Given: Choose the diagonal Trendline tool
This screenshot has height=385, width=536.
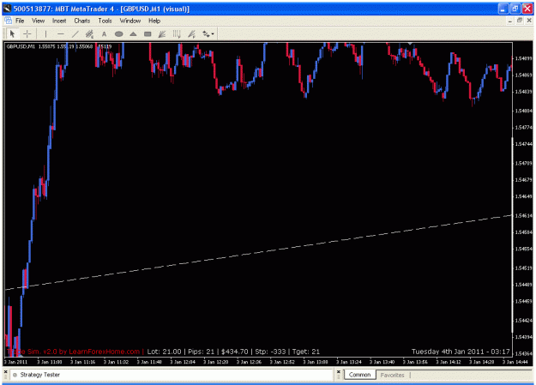Looking at the screenshot, I should 75,33.
